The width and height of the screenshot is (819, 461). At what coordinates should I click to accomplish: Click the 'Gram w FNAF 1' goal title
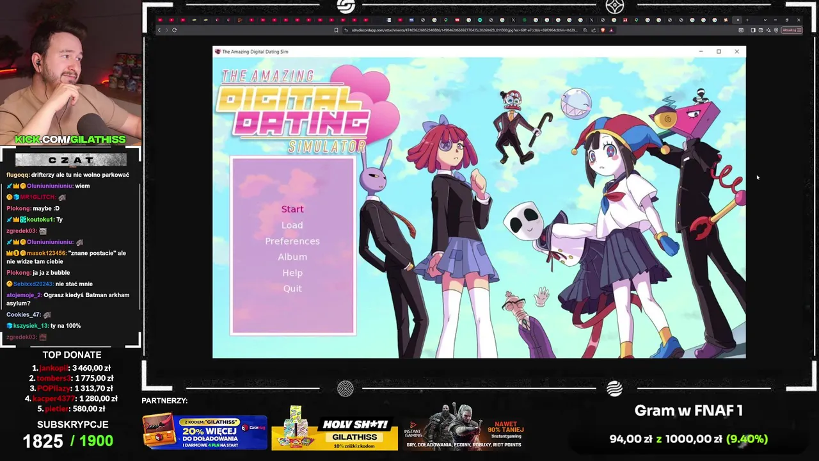[x=688, y=411]
